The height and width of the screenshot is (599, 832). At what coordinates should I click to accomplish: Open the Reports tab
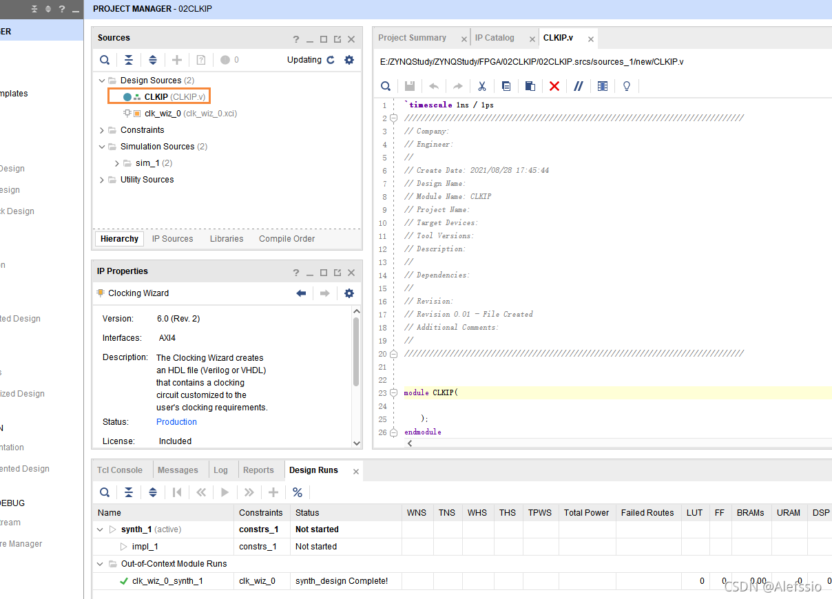pyautogui.click(x=258, y=470)
